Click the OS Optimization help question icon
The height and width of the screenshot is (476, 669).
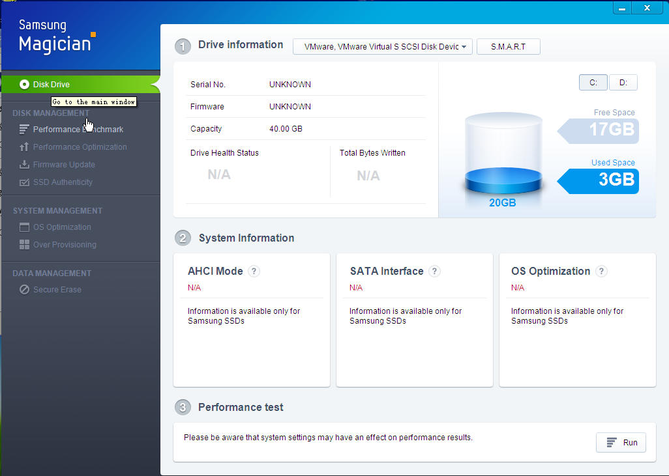tap(601, 272)
